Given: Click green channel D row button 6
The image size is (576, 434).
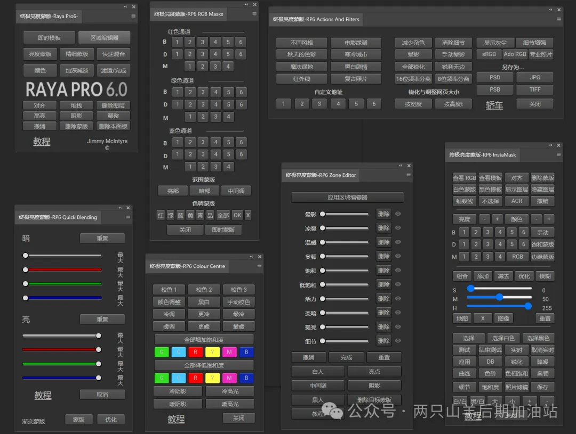Looking at the screenshot, I should [x=241, y=104].
